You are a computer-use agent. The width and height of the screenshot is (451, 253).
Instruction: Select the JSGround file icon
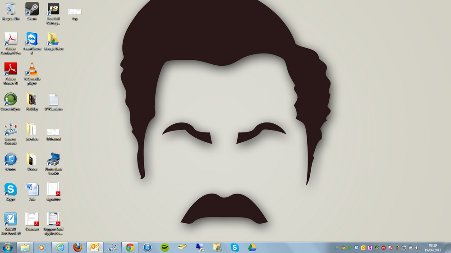click(54, 135)
